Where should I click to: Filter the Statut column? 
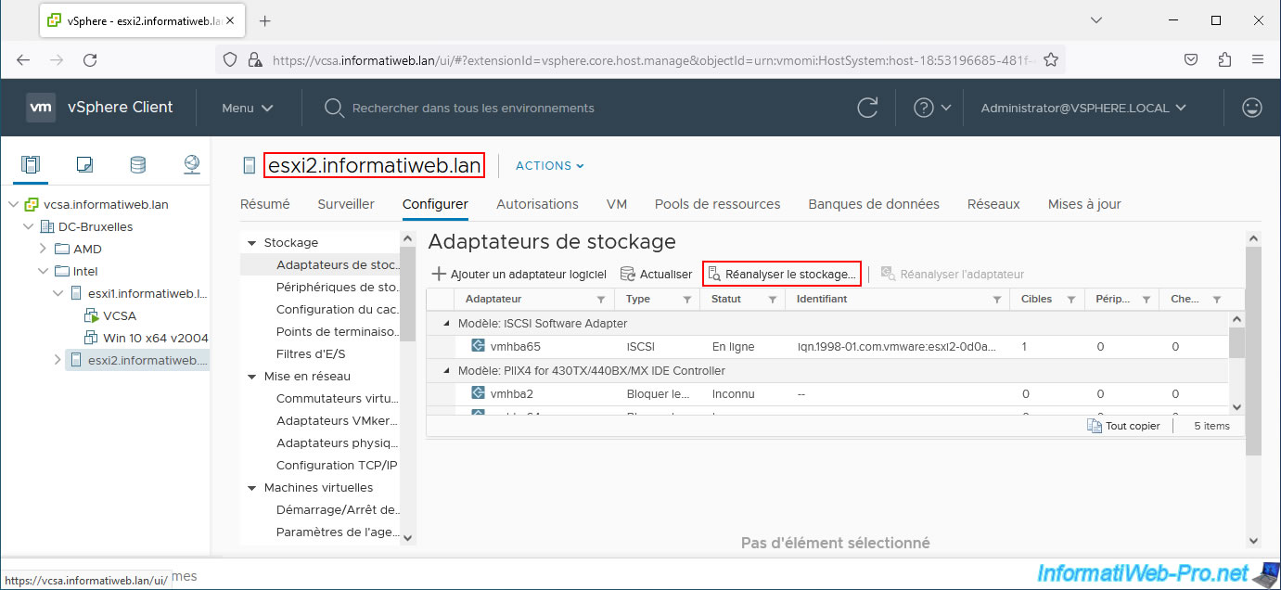point(772,300)
